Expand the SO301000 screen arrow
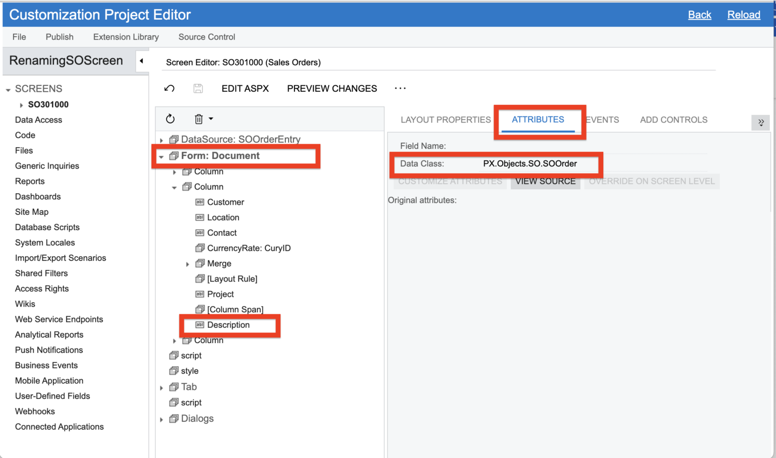 pyautogui.click(x=21, y=105)
